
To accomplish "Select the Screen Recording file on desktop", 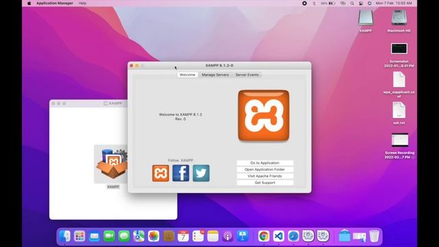I will 399,140.
